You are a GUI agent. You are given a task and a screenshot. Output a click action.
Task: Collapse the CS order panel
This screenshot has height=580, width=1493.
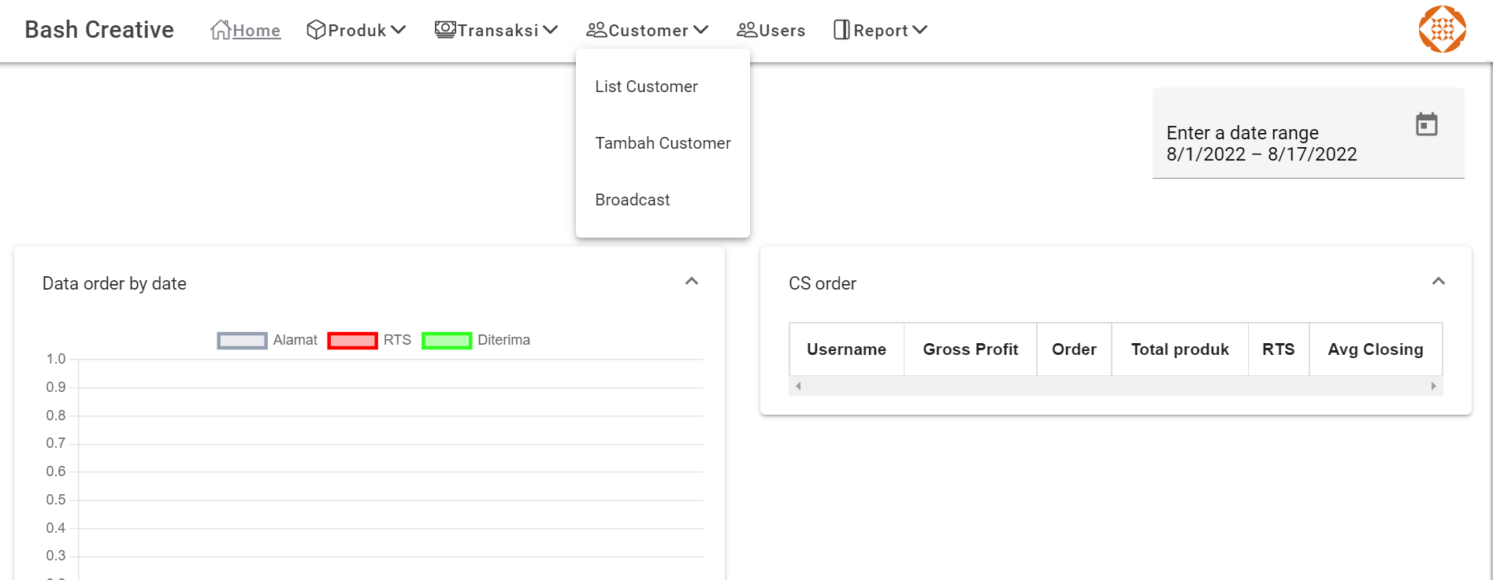click(1438, 282)
